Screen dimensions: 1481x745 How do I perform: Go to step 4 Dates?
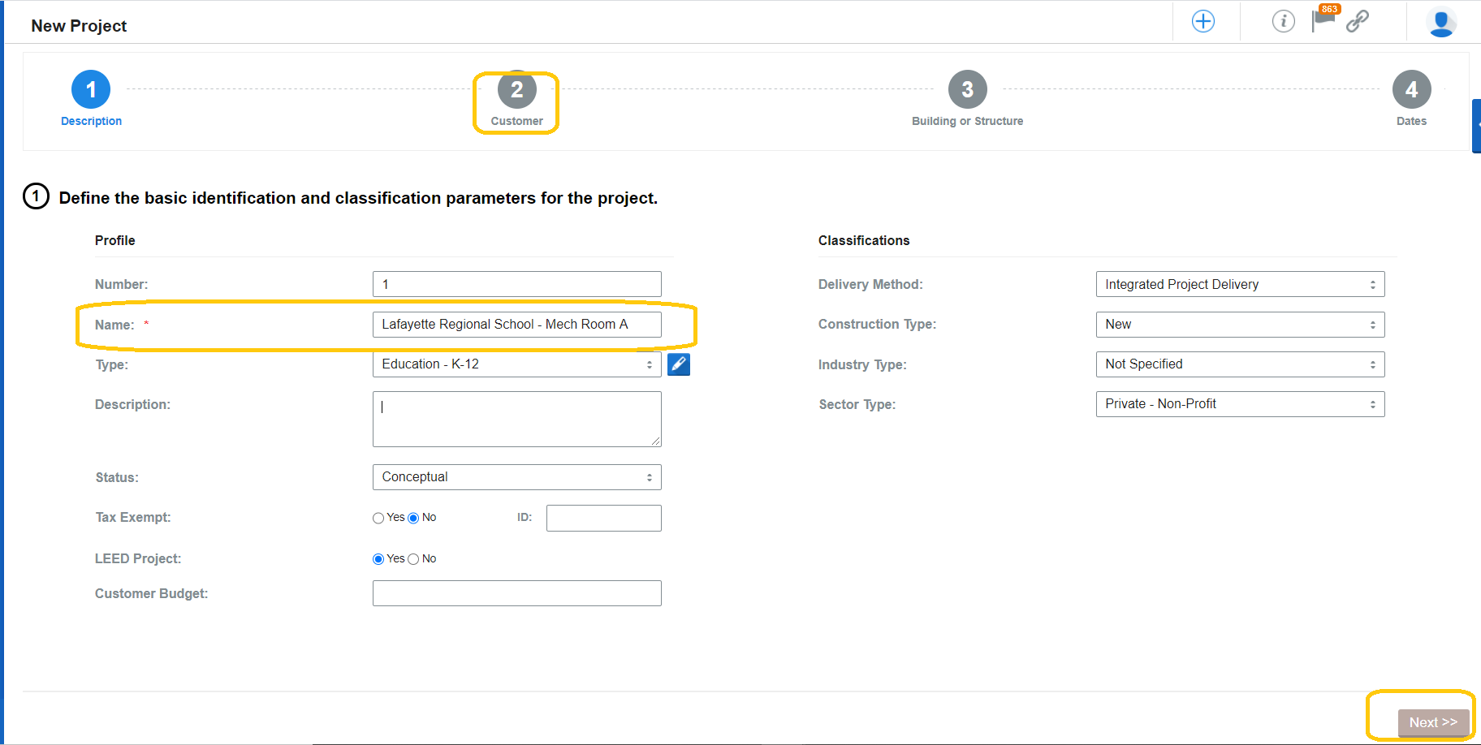[1411, 99]
